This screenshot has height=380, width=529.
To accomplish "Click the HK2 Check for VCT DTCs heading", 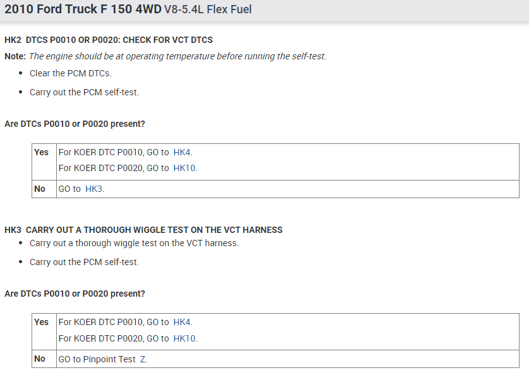I will (109, 40).
